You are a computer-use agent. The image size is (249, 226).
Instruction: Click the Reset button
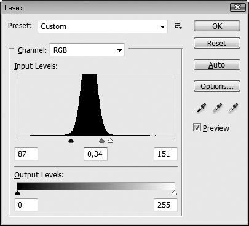217,43
